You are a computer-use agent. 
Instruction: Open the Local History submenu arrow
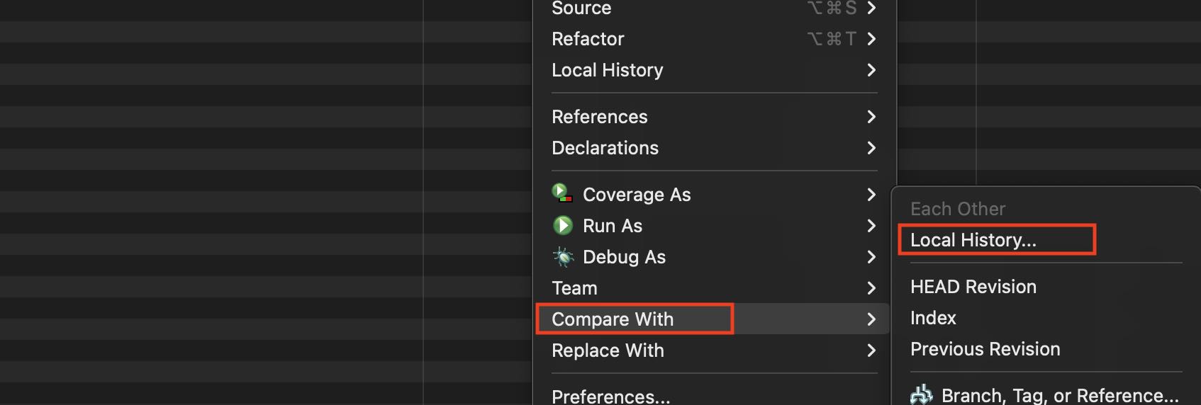point(871,70)
